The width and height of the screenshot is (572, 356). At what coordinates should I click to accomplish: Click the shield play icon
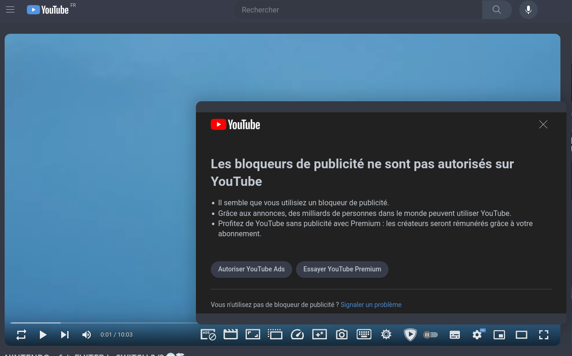[x=410, y=335]
